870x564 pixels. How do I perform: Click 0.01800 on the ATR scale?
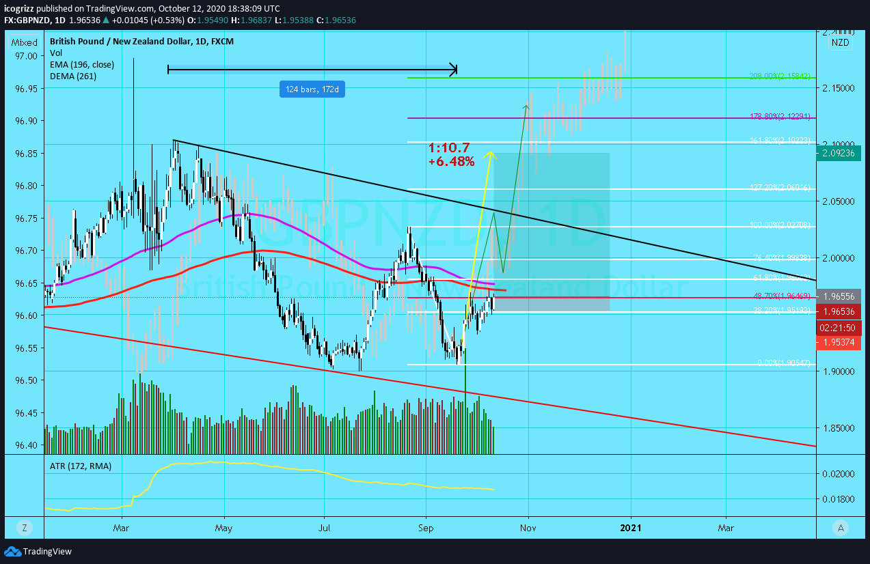[837, 499]
